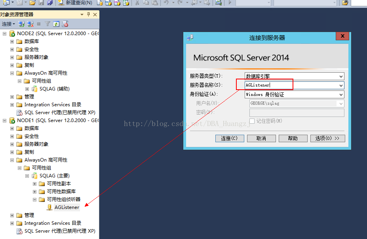Collapse the NODE2 server node

click(4, 34)
